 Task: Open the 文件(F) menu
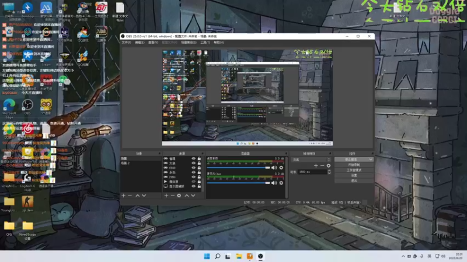click(x=126, y=43)
